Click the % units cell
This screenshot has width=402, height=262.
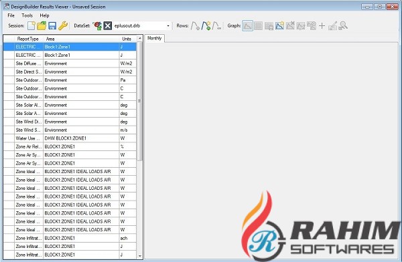tap(128, 146)
